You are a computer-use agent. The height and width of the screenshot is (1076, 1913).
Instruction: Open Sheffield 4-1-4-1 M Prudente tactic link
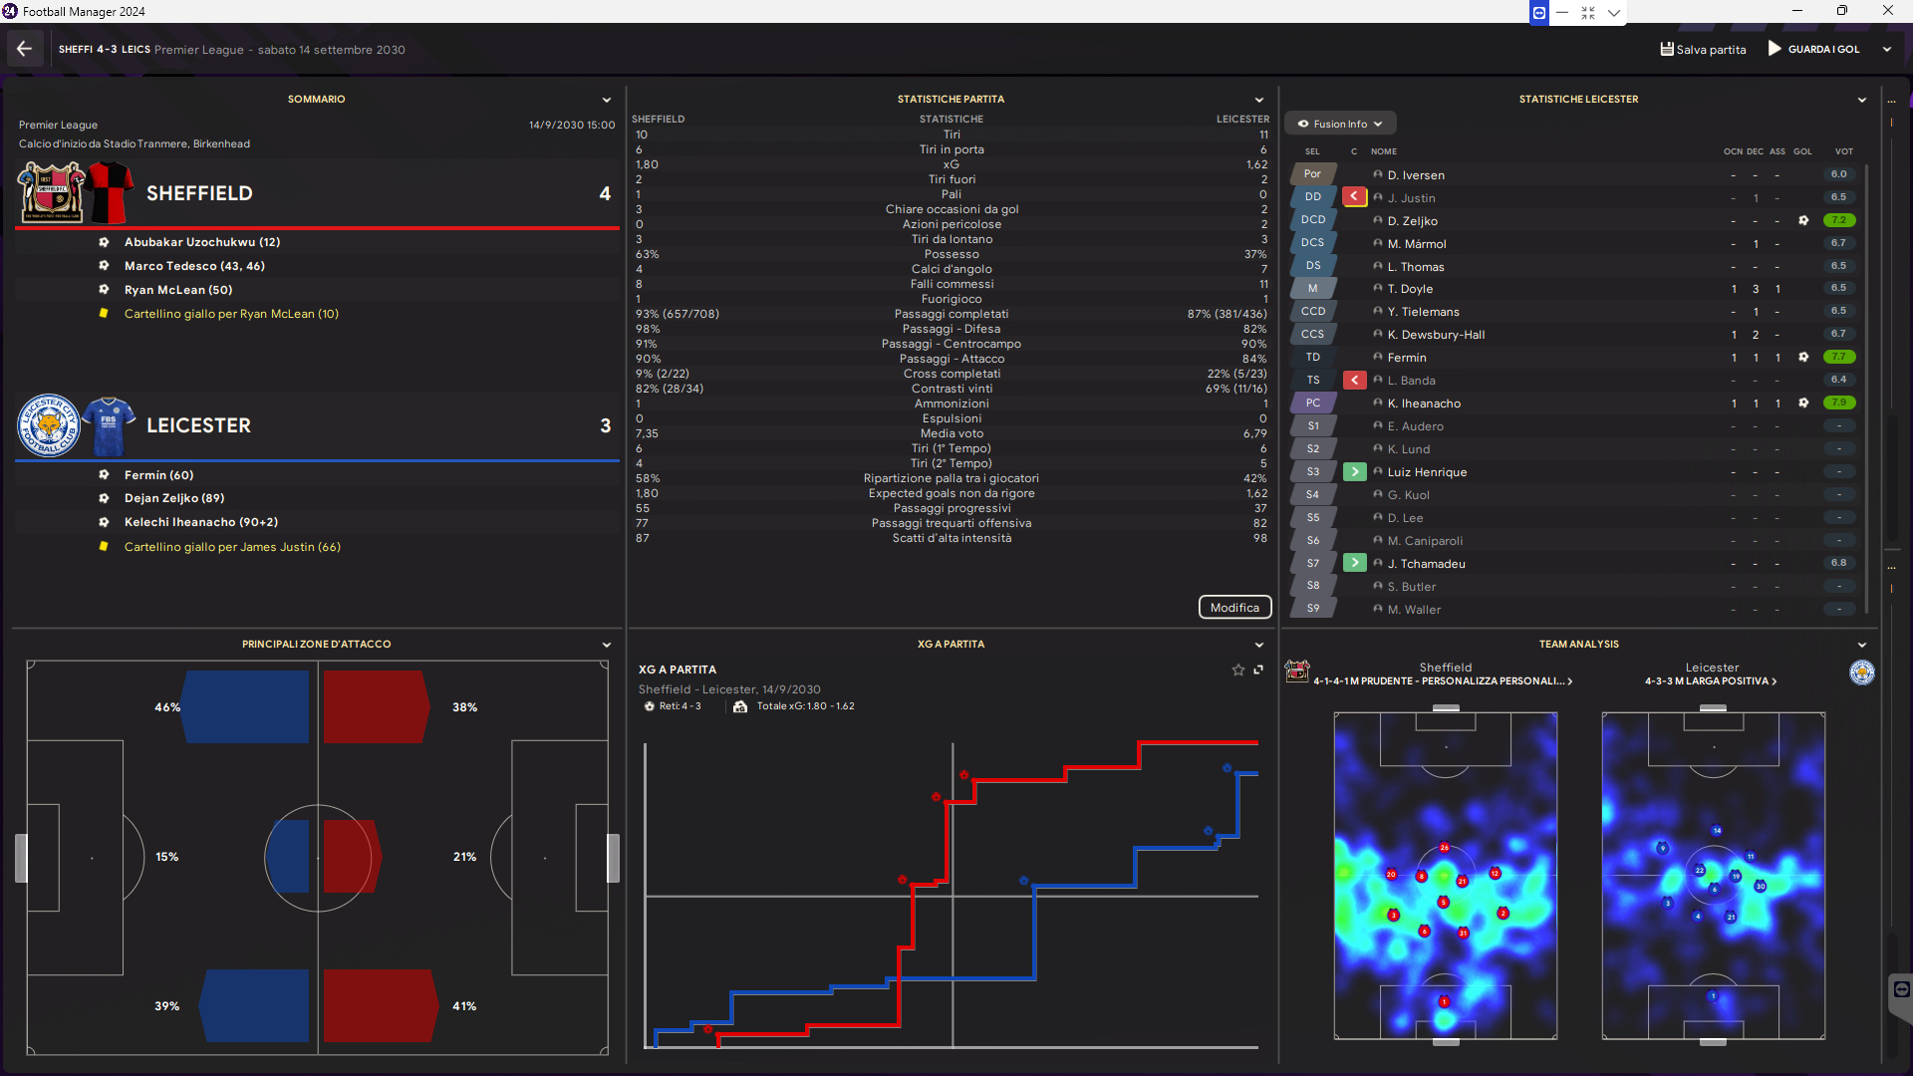[x=1442, y=681]
